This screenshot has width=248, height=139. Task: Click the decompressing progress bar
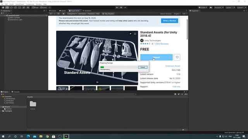119,67
